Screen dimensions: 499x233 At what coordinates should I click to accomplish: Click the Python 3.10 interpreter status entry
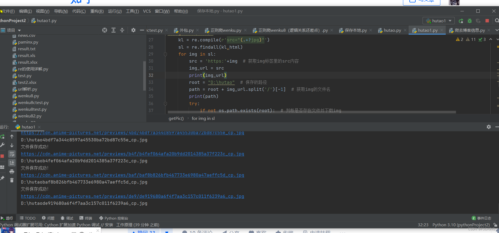point(461,225)
